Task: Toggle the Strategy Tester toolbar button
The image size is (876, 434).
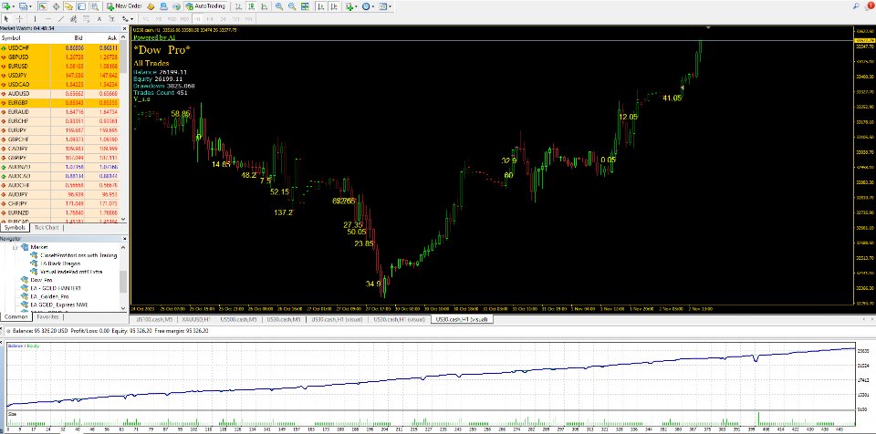Action: pos(94,6)
